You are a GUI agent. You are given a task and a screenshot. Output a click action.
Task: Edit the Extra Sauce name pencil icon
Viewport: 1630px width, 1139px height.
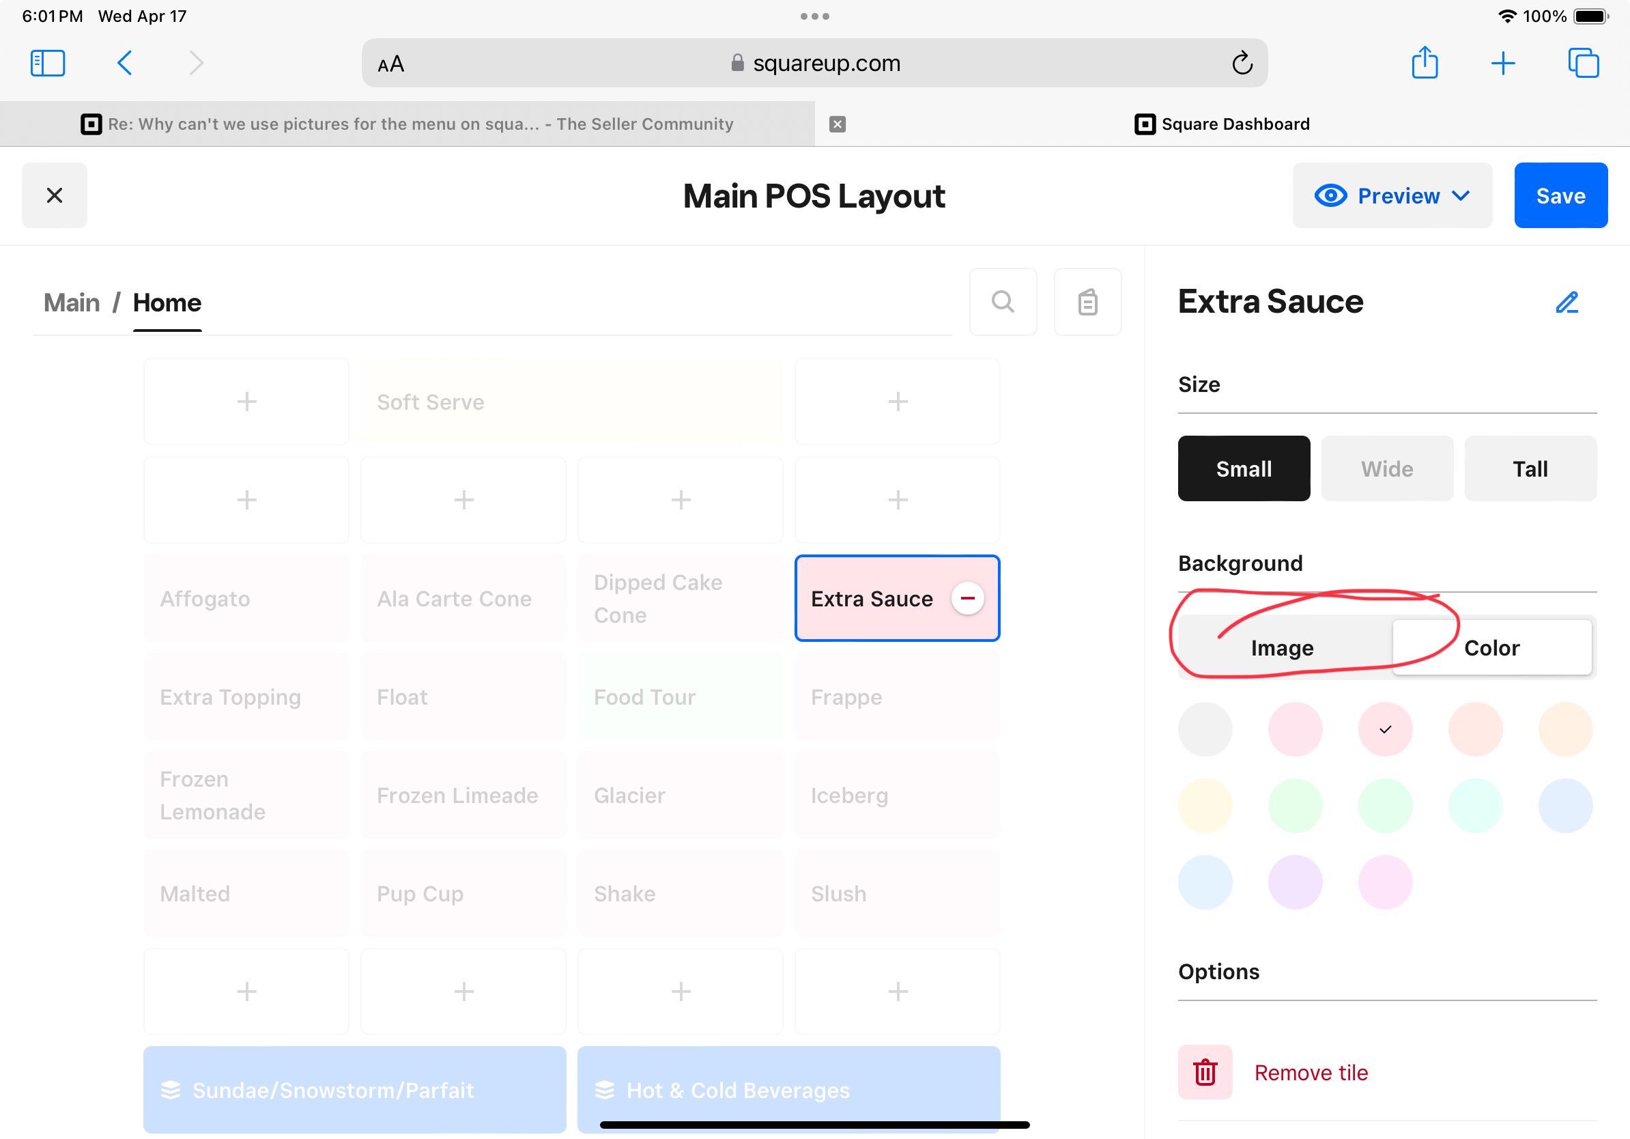(x=1567, y=302)
